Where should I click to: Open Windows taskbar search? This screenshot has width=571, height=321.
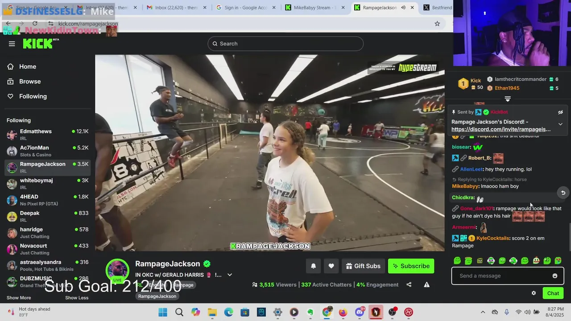pyautogui.click(x=179, y=312)
